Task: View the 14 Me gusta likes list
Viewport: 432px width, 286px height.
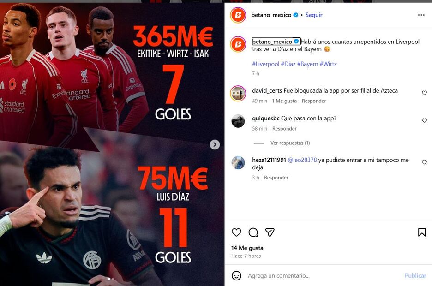Action: coord(247,248)
